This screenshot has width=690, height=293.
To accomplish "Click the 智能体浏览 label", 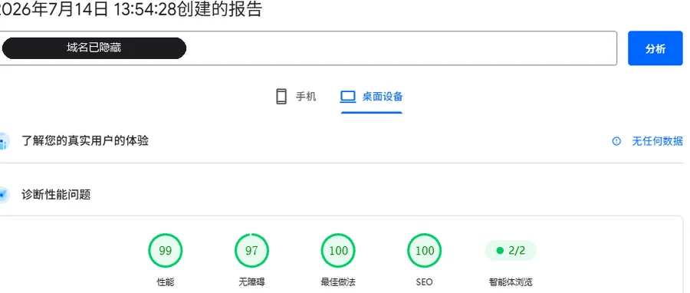I will point(511,282).
